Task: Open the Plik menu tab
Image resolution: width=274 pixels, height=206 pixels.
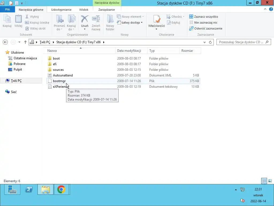Action: [x=7, y=9]
